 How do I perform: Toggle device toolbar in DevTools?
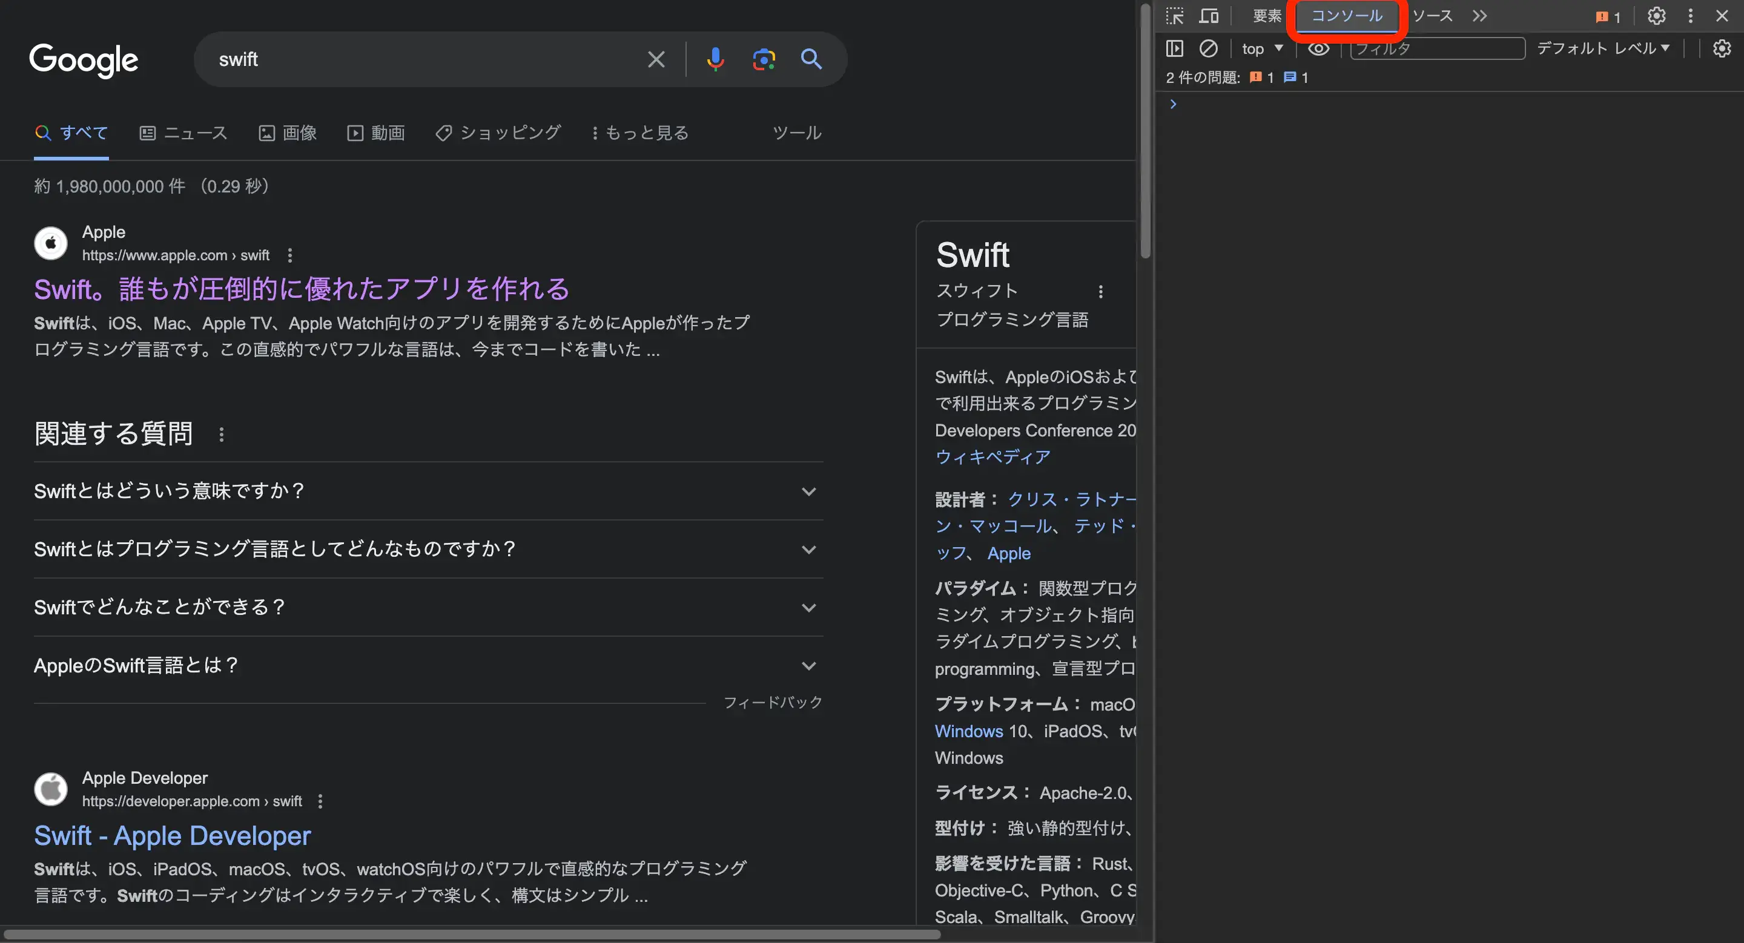(1209, 16)
